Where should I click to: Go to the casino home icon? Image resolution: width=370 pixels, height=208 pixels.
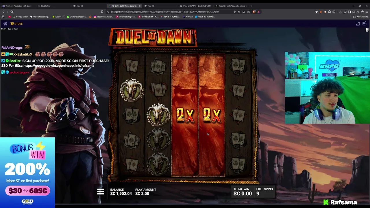click(x=5, y=24)
